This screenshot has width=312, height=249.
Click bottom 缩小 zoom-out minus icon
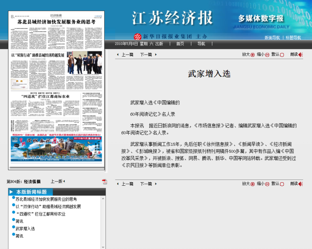267,184
